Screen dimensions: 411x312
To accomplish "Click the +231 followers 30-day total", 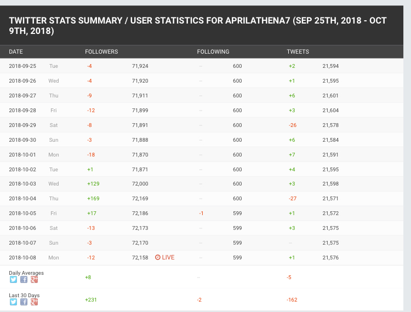I will point(90,299).
